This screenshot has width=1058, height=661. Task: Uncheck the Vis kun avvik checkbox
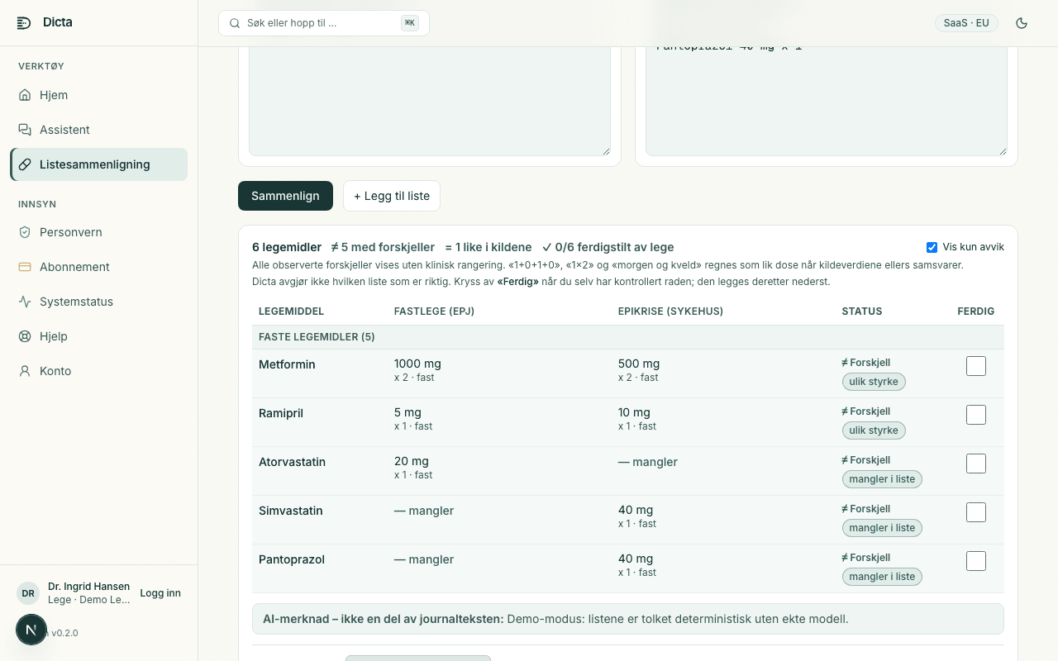932,247
